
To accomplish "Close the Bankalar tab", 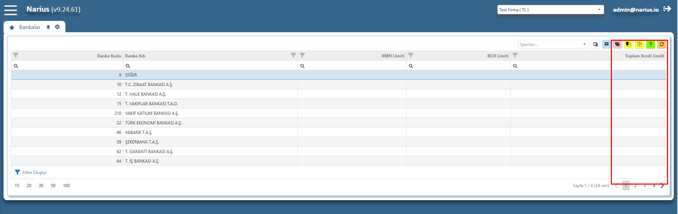I will [58, 27].
